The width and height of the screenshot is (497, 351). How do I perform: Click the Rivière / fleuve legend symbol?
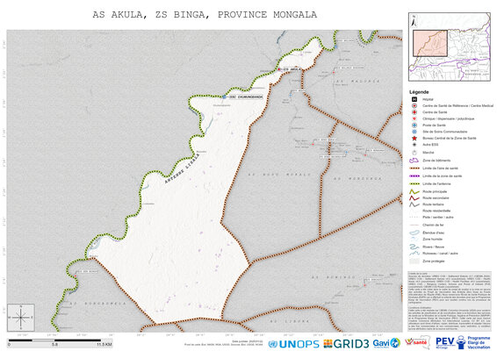[x=414, y=247]
